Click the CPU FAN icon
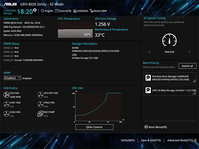 6,95
